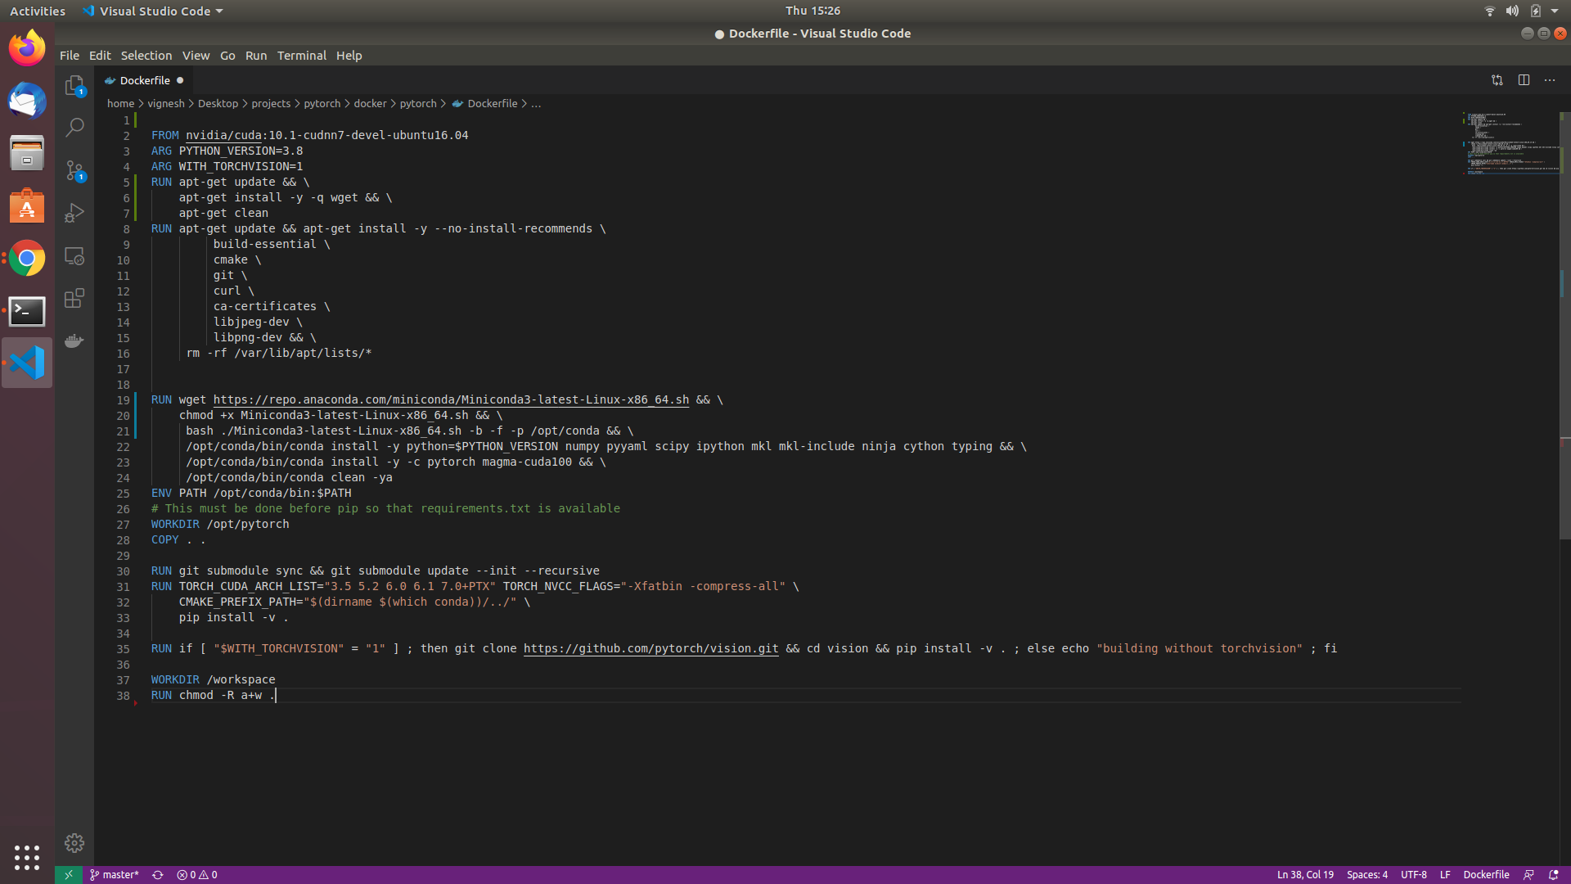Expand the Visual Studio Code app menu
This screenshot has width=1571, height=884.
pos(154,11)
